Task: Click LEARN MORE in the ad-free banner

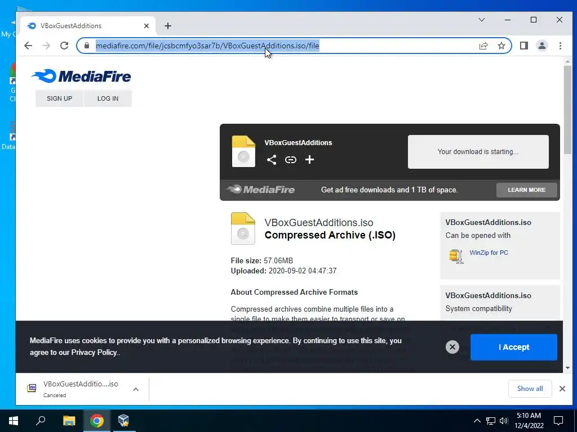Action: pos(527,190)
